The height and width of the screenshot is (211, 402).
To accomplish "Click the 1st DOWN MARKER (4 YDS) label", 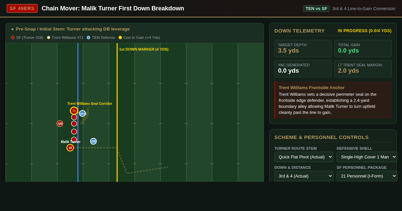I will pos(144,49).
